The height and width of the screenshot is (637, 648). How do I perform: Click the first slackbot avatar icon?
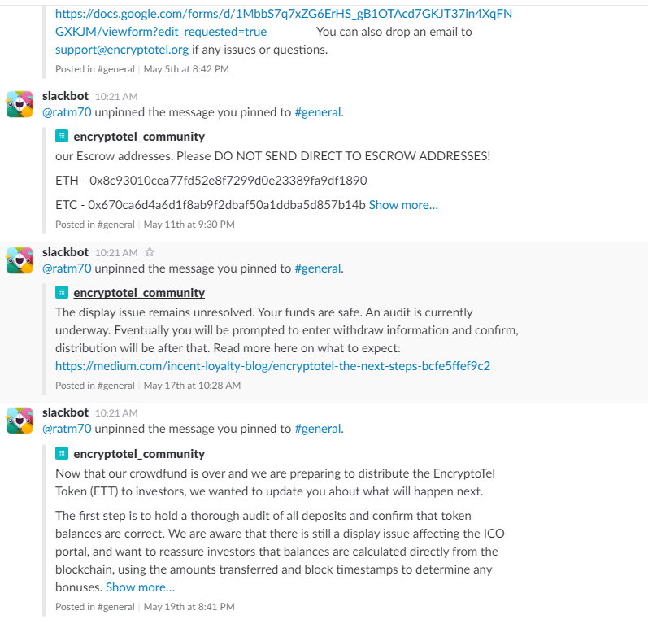click(20, 104)
